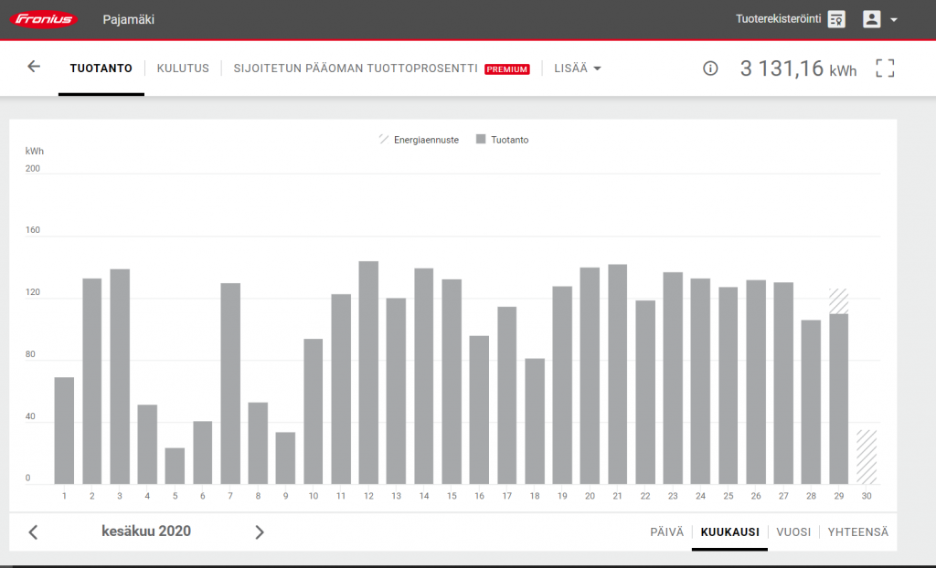Advance to next month with right chevron
The width and height of the screenshot is (936, 568).
[260, 532]
